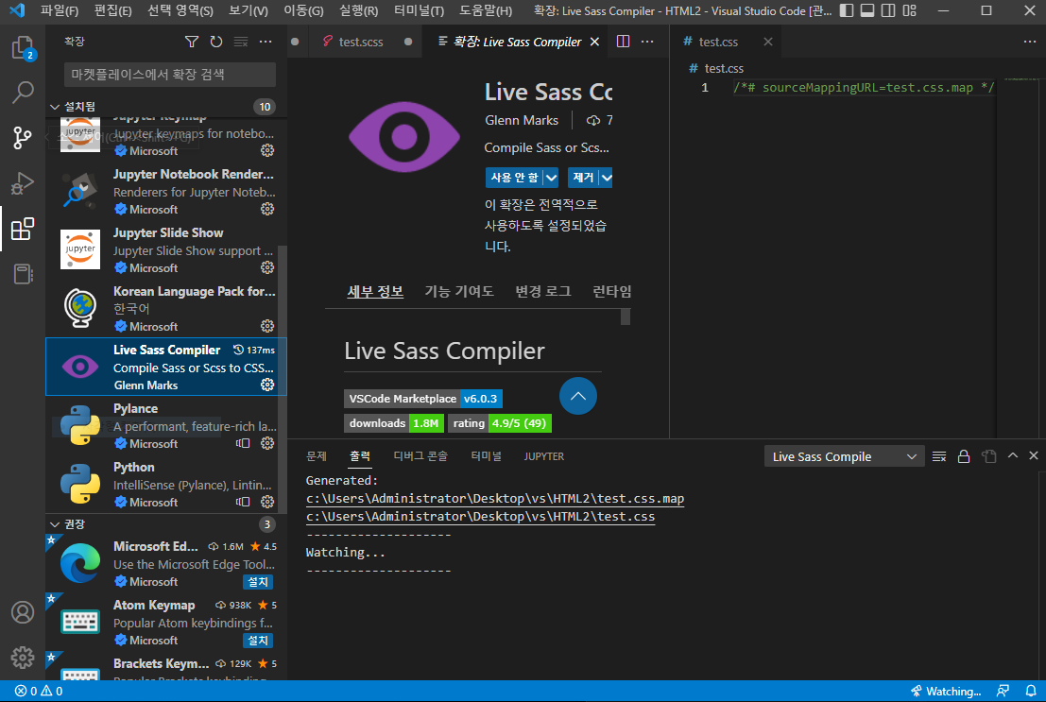This screenshot has height=702, width=1046.
Task: Open Glenn Marks publisher link
Action: (x=522, y=120)
